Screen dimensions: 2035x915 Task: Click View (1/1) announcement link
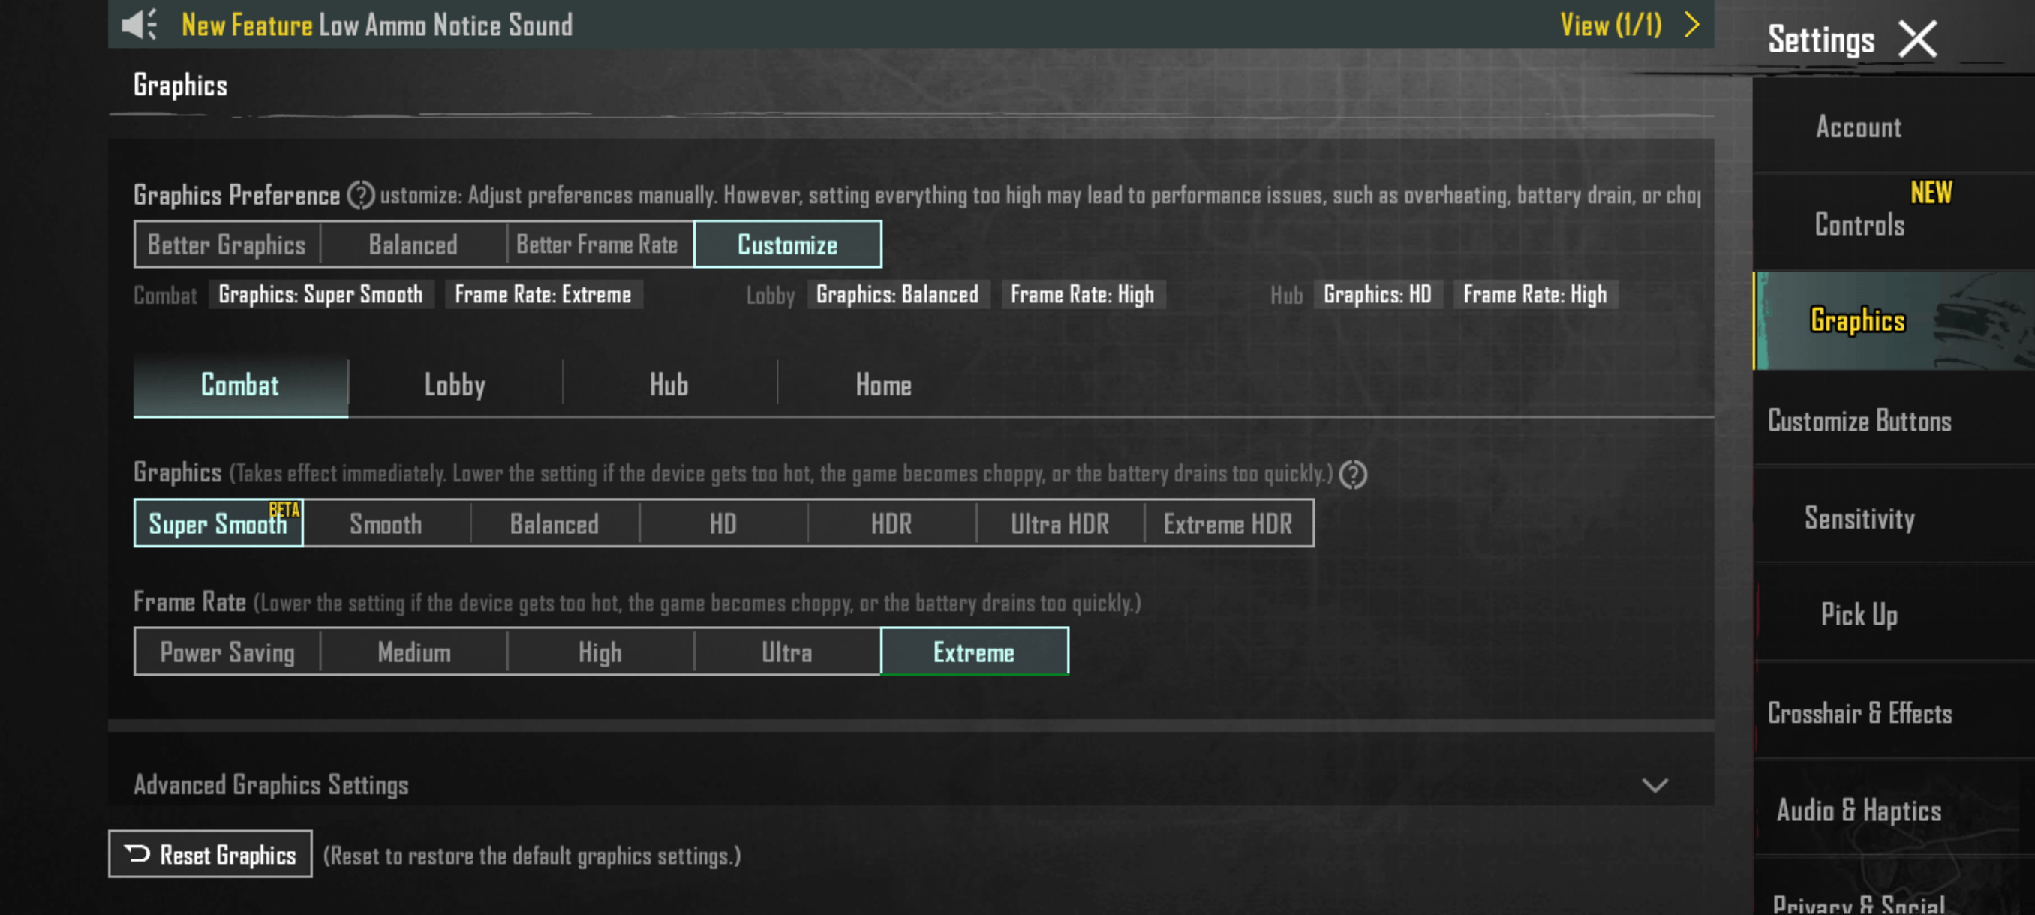[1610, 25]
